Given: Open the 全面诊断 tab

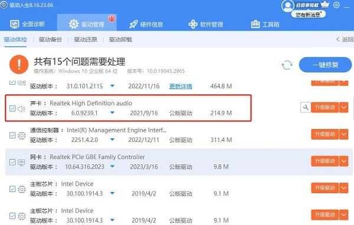Looking at the screenshot, I should [27, 24].
